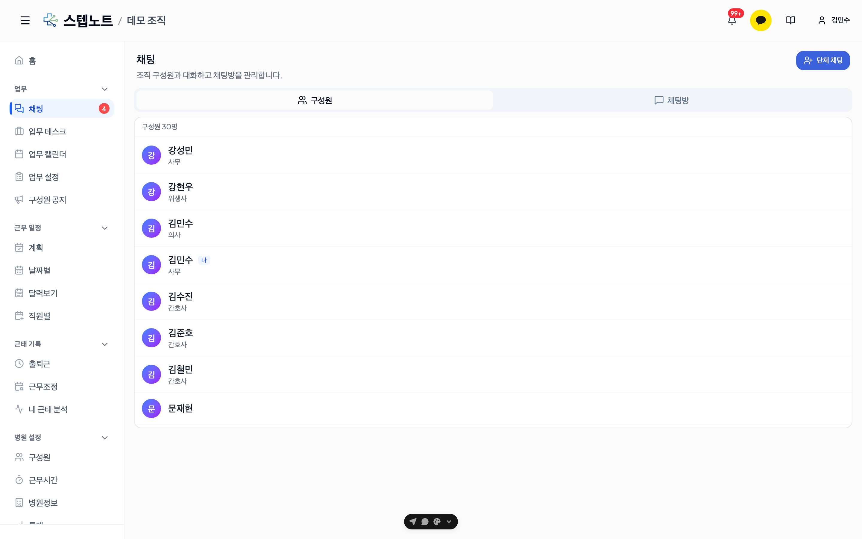Open 업무 데스크 in sidebar
This screenshot has height=539, width=862.
pos(62,131)
